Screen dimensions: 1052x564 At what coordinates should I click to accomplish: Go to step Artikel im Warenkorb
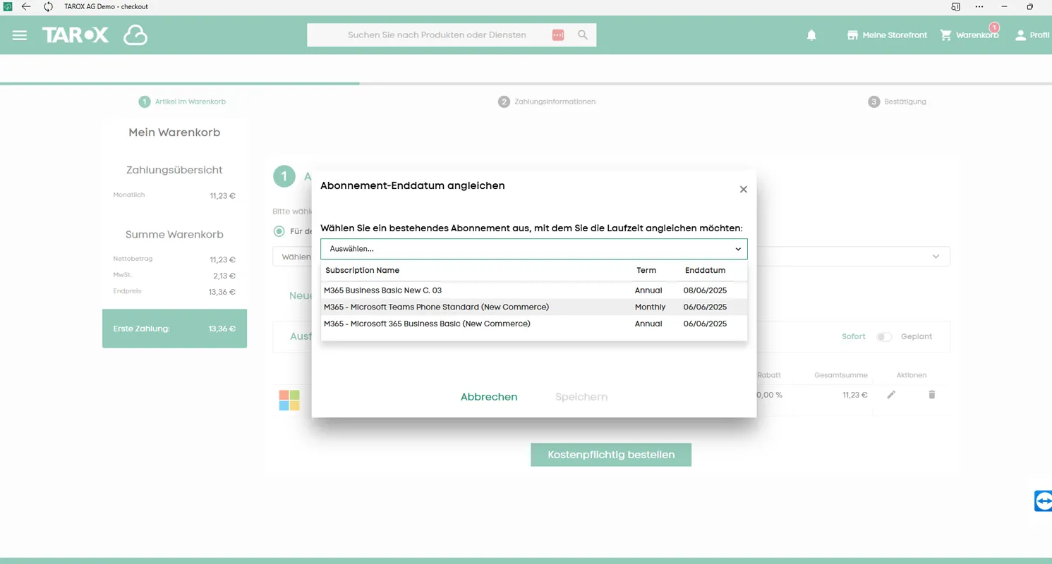click(x=183, y=102)
